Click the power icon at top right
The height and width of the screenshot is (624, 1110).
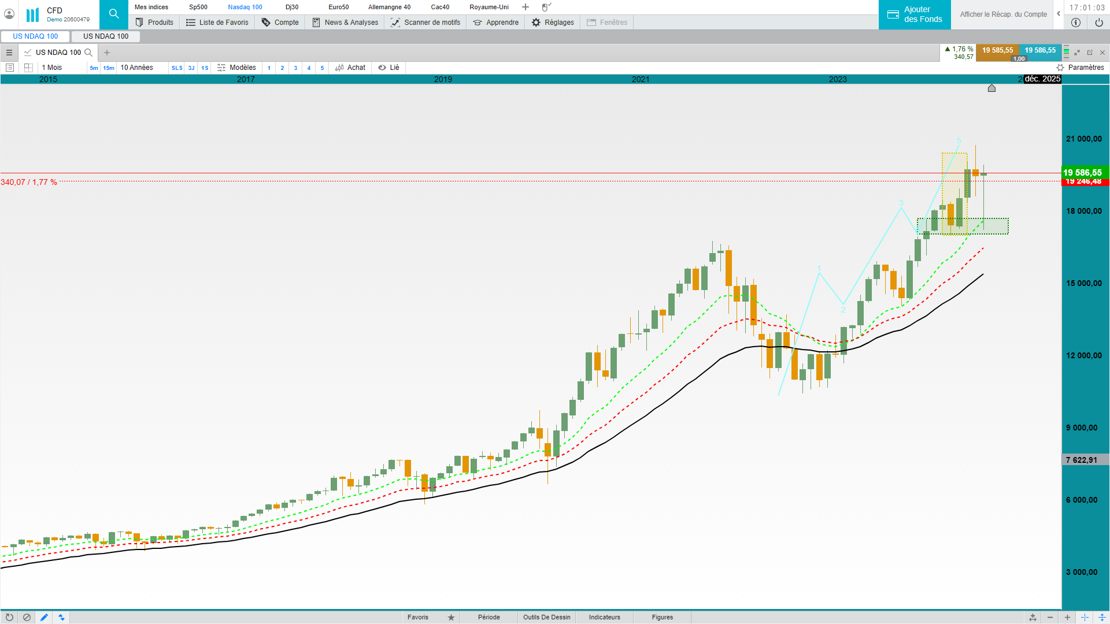(x=1098, y=23)
